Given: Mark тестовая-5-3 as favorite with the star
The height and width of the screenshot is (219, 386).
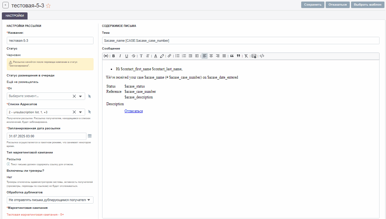Looking at the screenshot, I should point(48,6).
